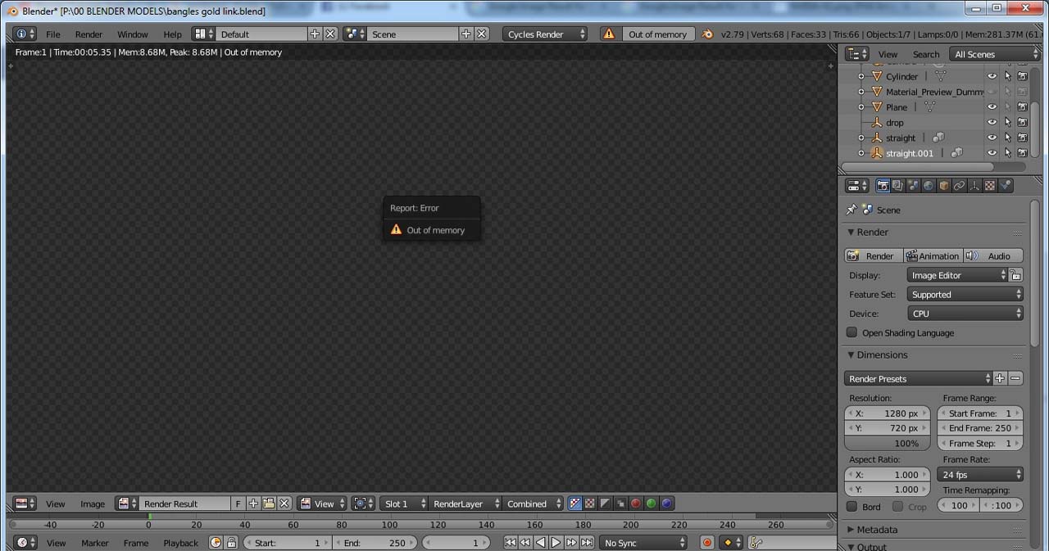Viewport: 1049px width, 551px height.
Task: Click the Render button in the Render panel
Action: click(x=873, y=255)
